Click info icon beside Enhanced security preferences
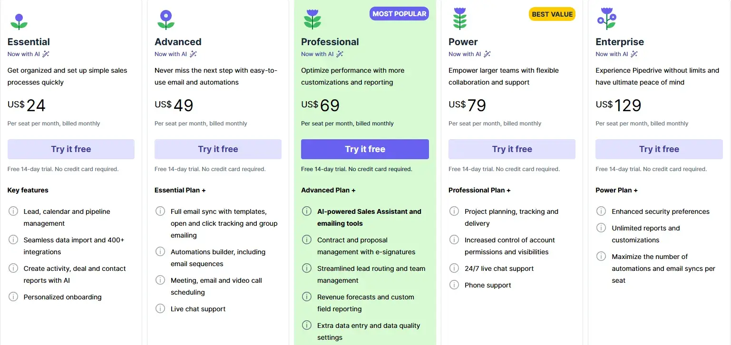This screenshot has height=345, width=731. (601, 211)
